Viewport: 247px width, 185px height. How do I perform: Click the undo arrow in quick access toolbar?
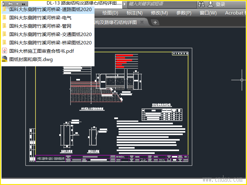[x=11, y=4]
